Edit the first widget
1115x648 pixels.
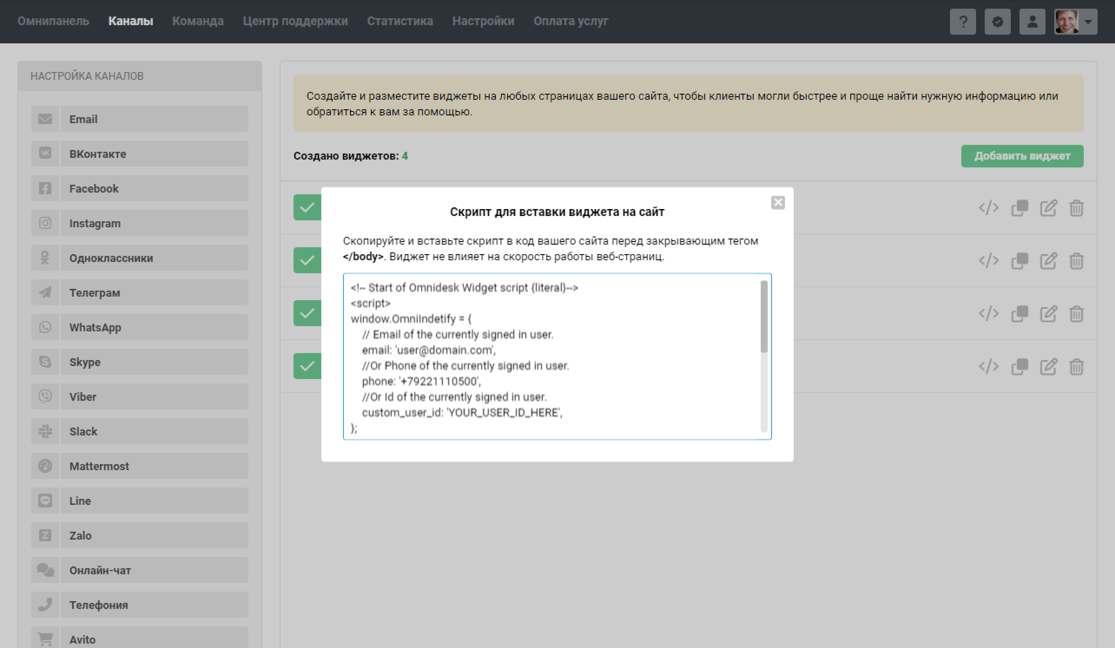tap(1048, 207)
